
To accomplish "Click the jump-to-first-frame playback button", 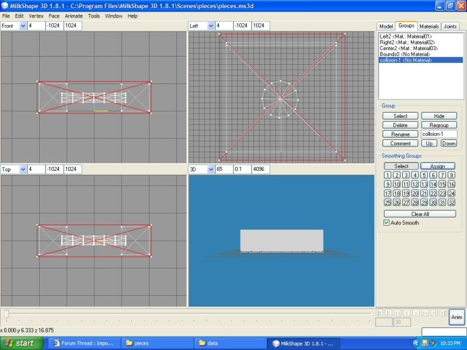I will tap(380, 313).
